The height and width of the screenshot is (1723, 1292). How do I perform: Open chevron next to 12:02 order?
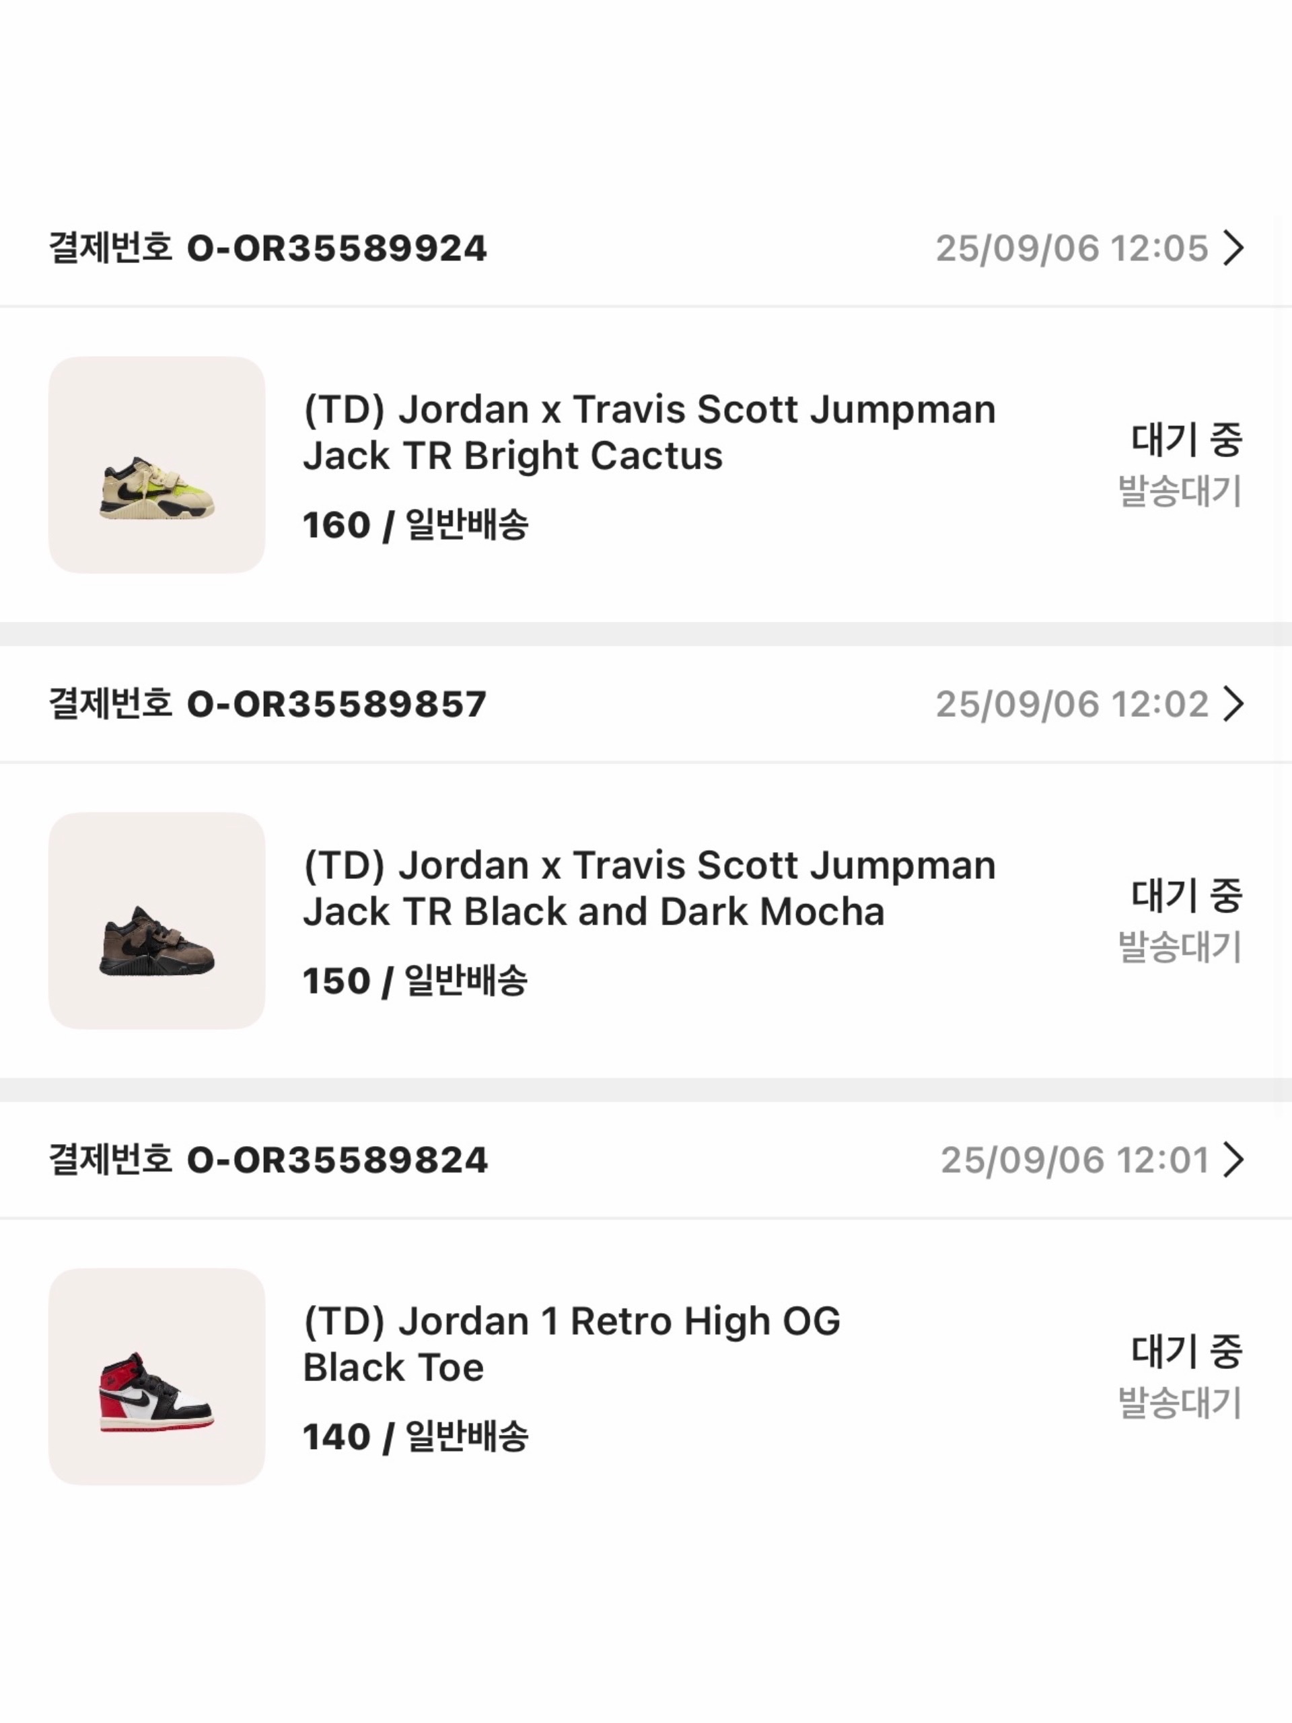[x=1233, y=704]
